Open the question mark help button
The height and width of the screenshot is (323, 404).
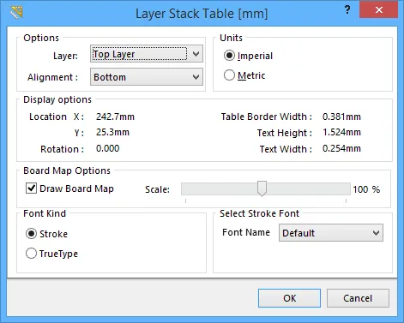(347, 10)
